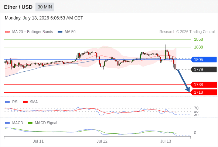Click the 1858 resistance level label

pos(198,39)
